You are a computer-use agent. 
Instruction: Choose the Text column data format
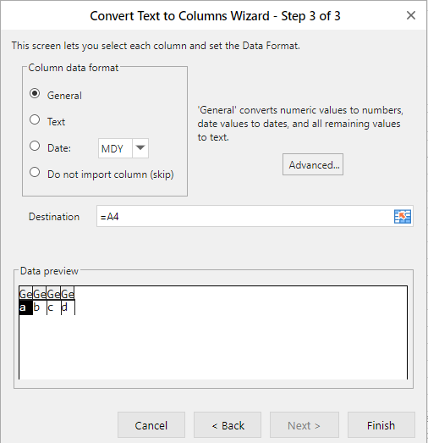tap(35, 119)
